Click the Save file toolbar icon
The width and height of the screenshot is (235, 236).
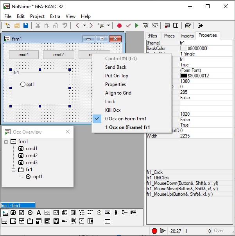[26, 25]
